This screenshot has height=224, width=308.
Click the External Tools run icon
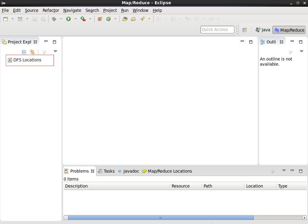(83, 19)
